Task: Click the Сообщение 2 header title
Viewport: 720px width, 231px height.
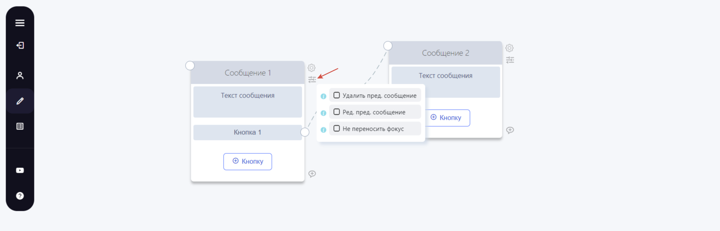Action: click(446, 53)
